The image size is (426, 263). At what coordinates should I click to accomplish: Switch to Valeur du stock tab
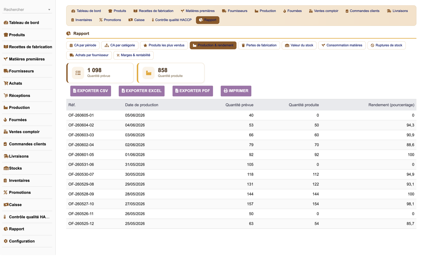pyautogui.click(x=299, y=45)
